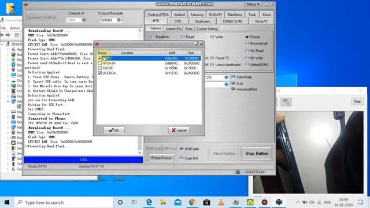Open the Custom Setting sub-tab
The image size is (370, 208).
pyautogui.click(x=207, y=28)
